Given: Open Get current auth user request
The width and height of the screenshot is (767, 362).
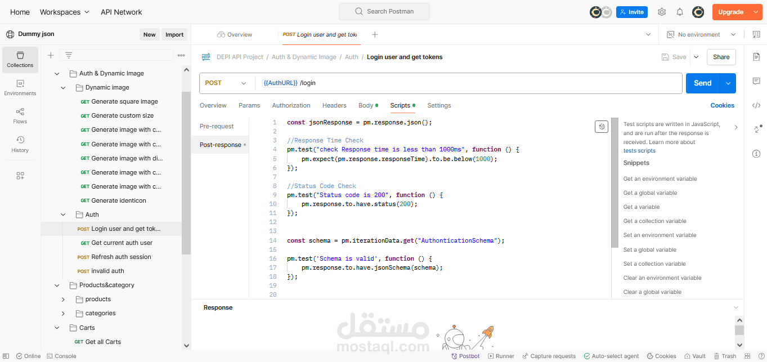Looking at the screenshot, I should (x=122, y=243).
